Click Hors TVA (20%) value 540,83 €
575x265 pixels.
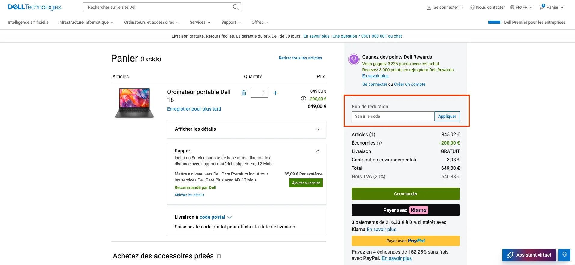(x=451, y=177)
